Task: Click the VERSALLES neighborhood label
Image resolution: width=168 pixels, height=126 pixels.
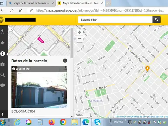Action: click(96, 101)
